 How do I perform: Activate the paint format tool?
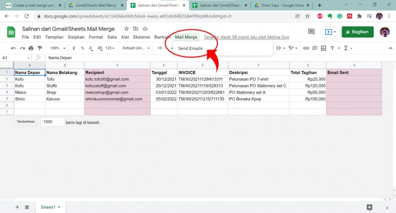click(x=40, y=48)
